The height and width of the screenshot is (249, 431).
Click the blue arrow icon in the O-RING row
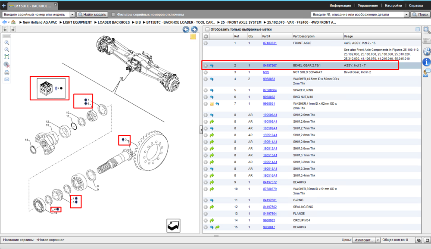point(212,200)
